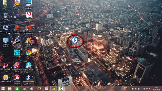This screenshot has height=91, width=162.
Task: Click the purple crescent tray icon
Action: (136, 89)
